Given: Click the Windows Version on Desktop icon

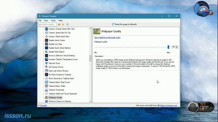Looking at the screenshot, I should pos(46,101).
